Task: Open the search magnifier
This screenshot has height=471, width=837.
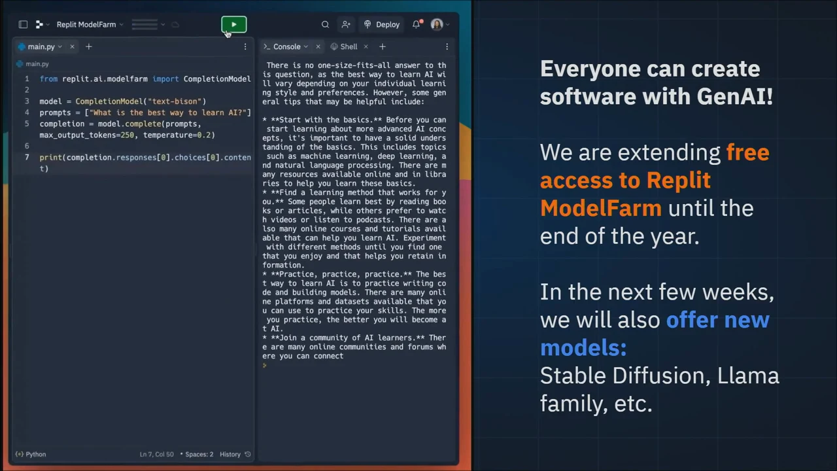Action: click(x=325, y=24)
